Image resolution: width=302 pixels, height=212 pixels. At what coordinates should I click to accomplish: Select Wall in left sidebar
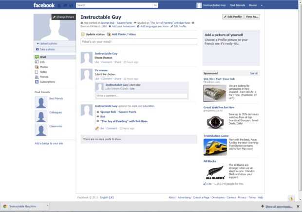point(55,57)
